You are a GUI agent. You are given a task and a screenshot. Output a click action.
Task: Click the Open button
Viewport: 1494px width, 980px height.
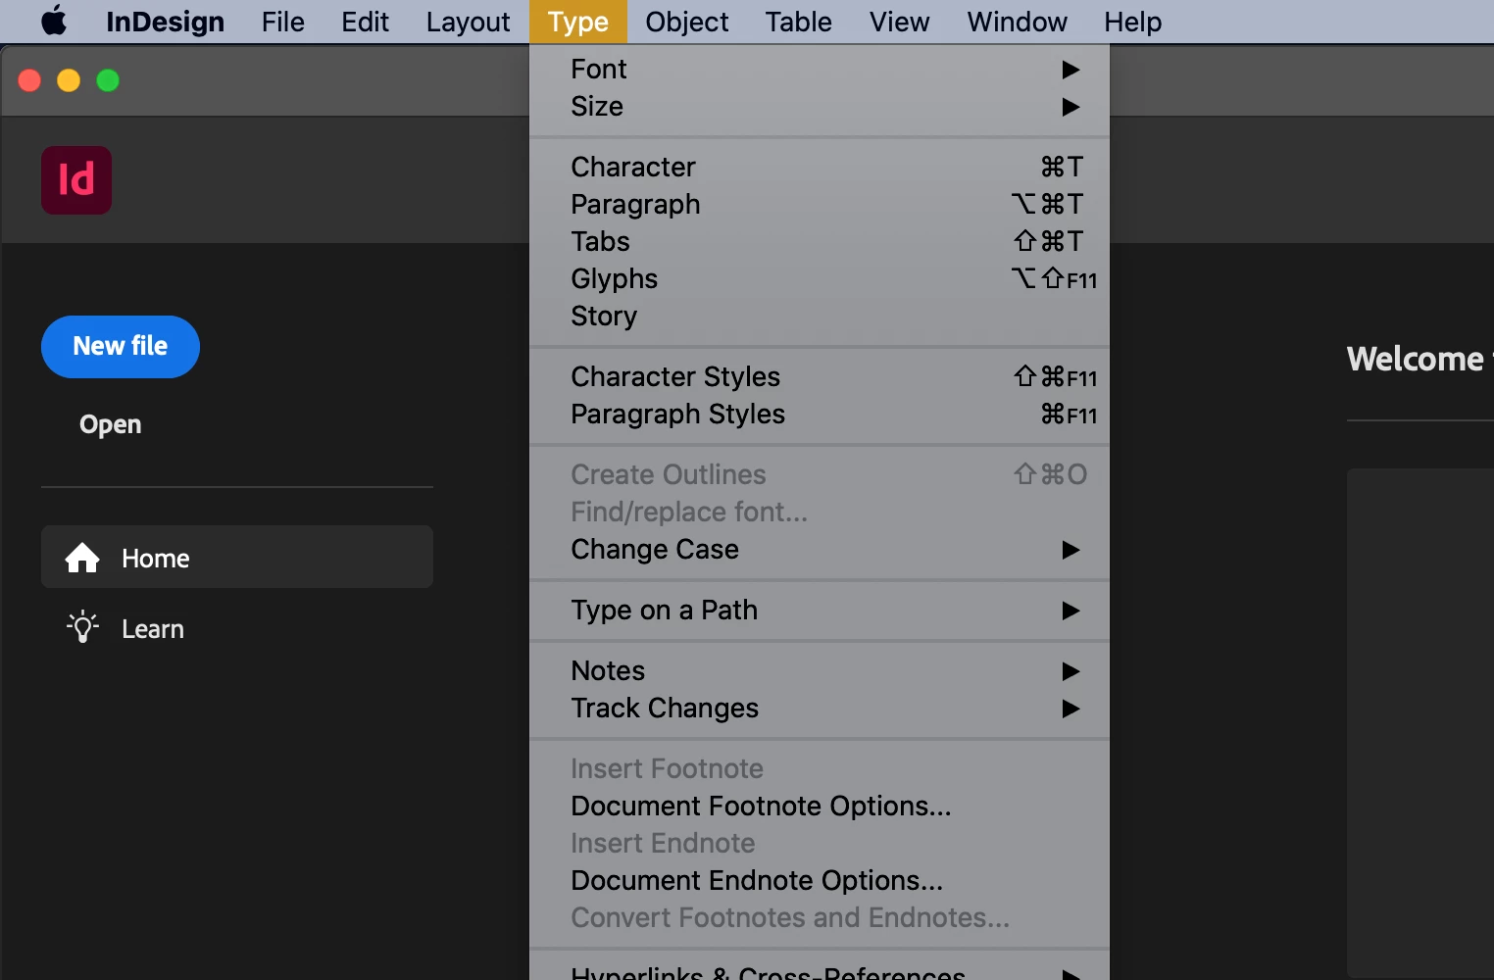click(x=110, y=424)
